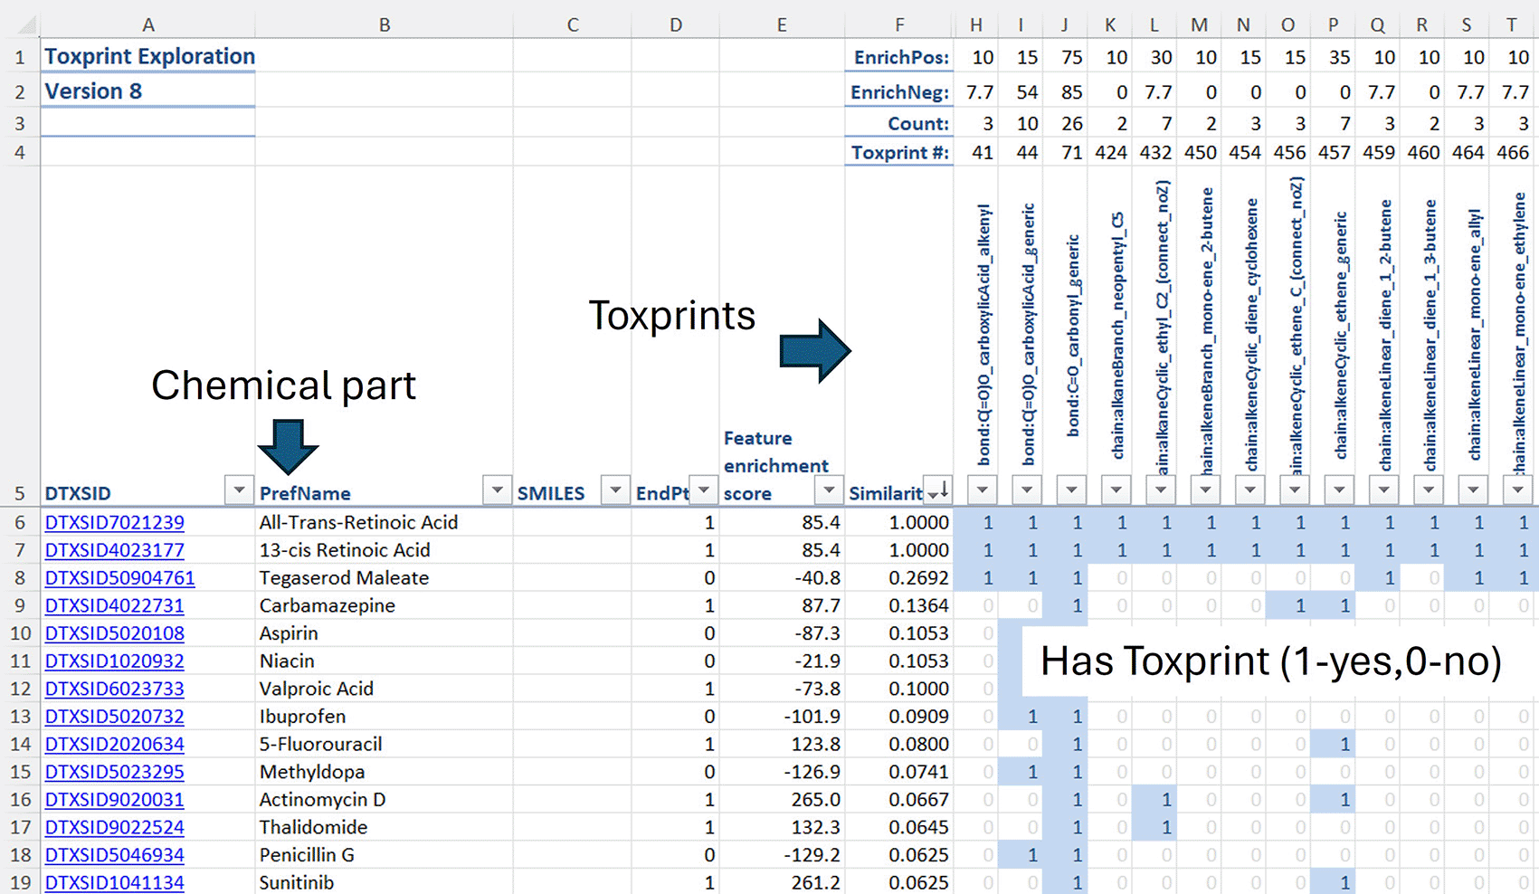The width and height of the screenshot is (1539, 894).
Task: Open column H carboxylicAcid_alkenyl filter dropdown
Action: click(982, 490)
